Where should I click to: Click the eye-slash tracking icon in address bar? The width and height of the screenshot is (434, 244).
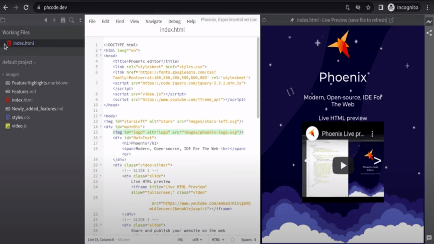(358, 8)
